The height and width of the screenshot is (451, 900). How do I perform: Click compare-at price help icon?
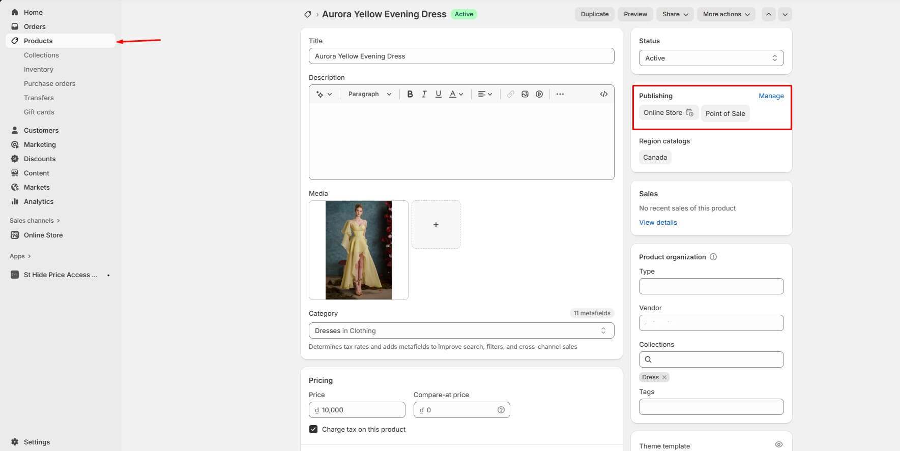(x=501, y=410)
